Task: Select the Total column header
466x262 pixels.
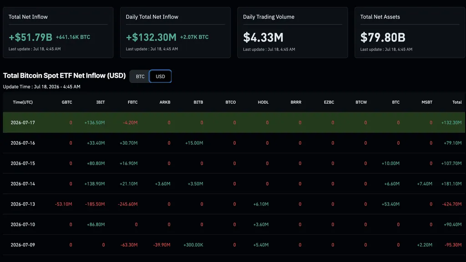Action: coord(457,102)
